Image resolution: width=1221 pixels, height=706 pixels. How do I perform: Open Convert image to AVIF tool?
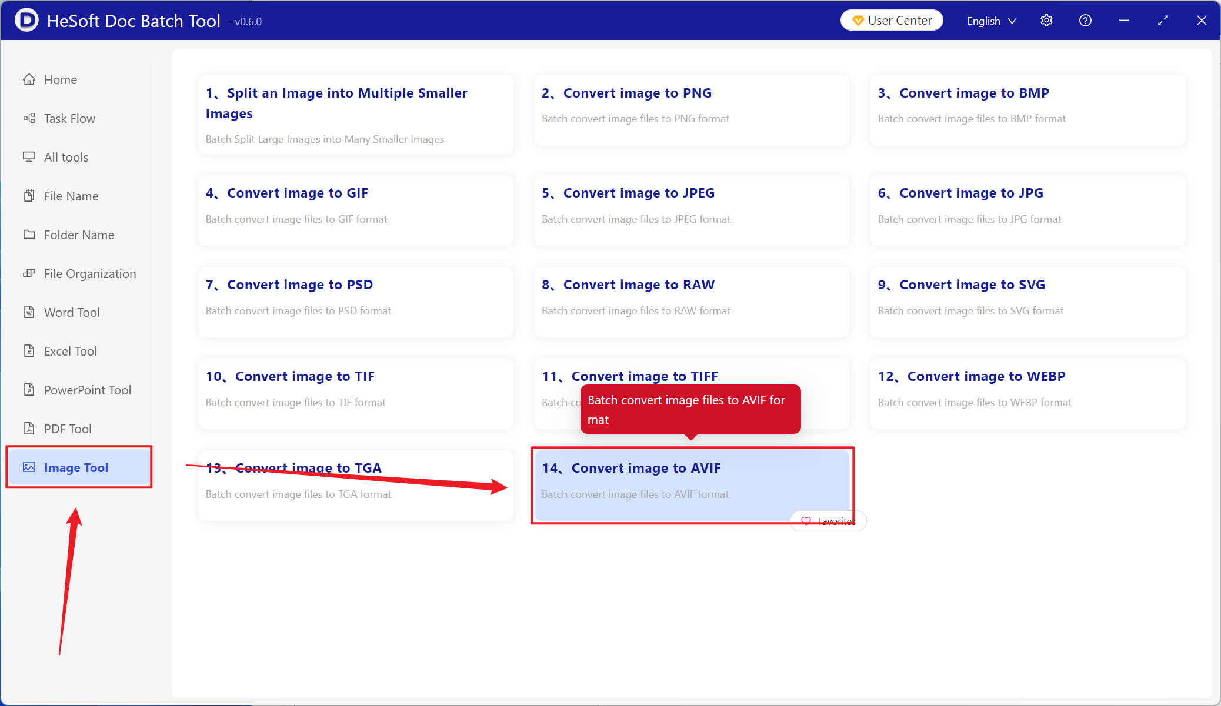click(692, 486)
